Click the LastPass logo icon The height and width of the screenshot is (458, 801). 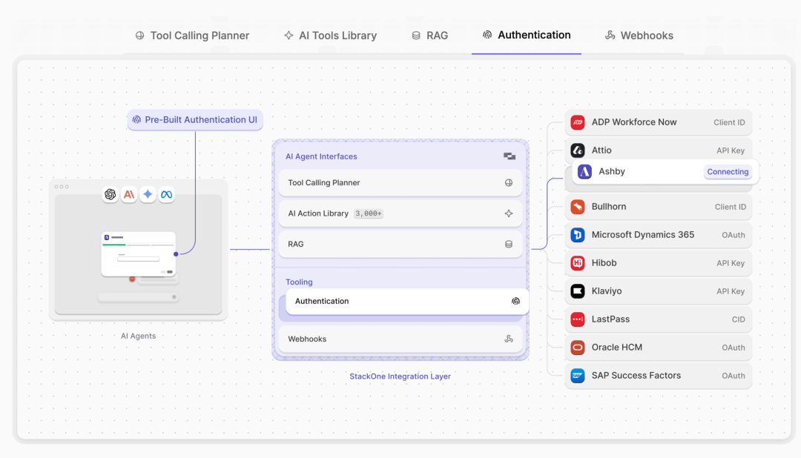[578, 319]
